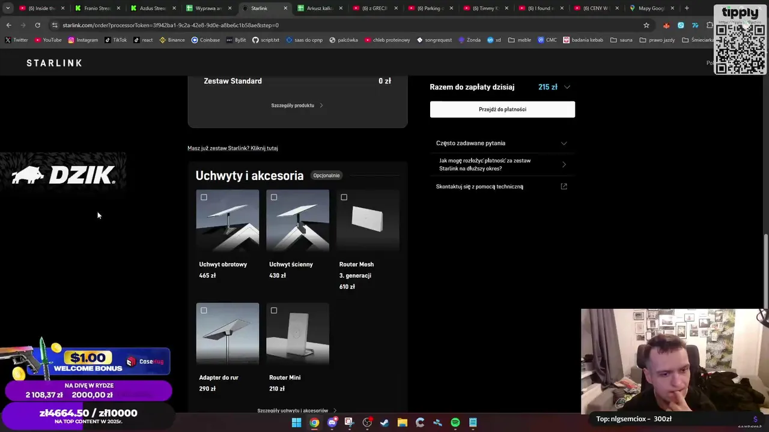
Task: Open the meble bookmarks folder
Action: pos(520,40)
